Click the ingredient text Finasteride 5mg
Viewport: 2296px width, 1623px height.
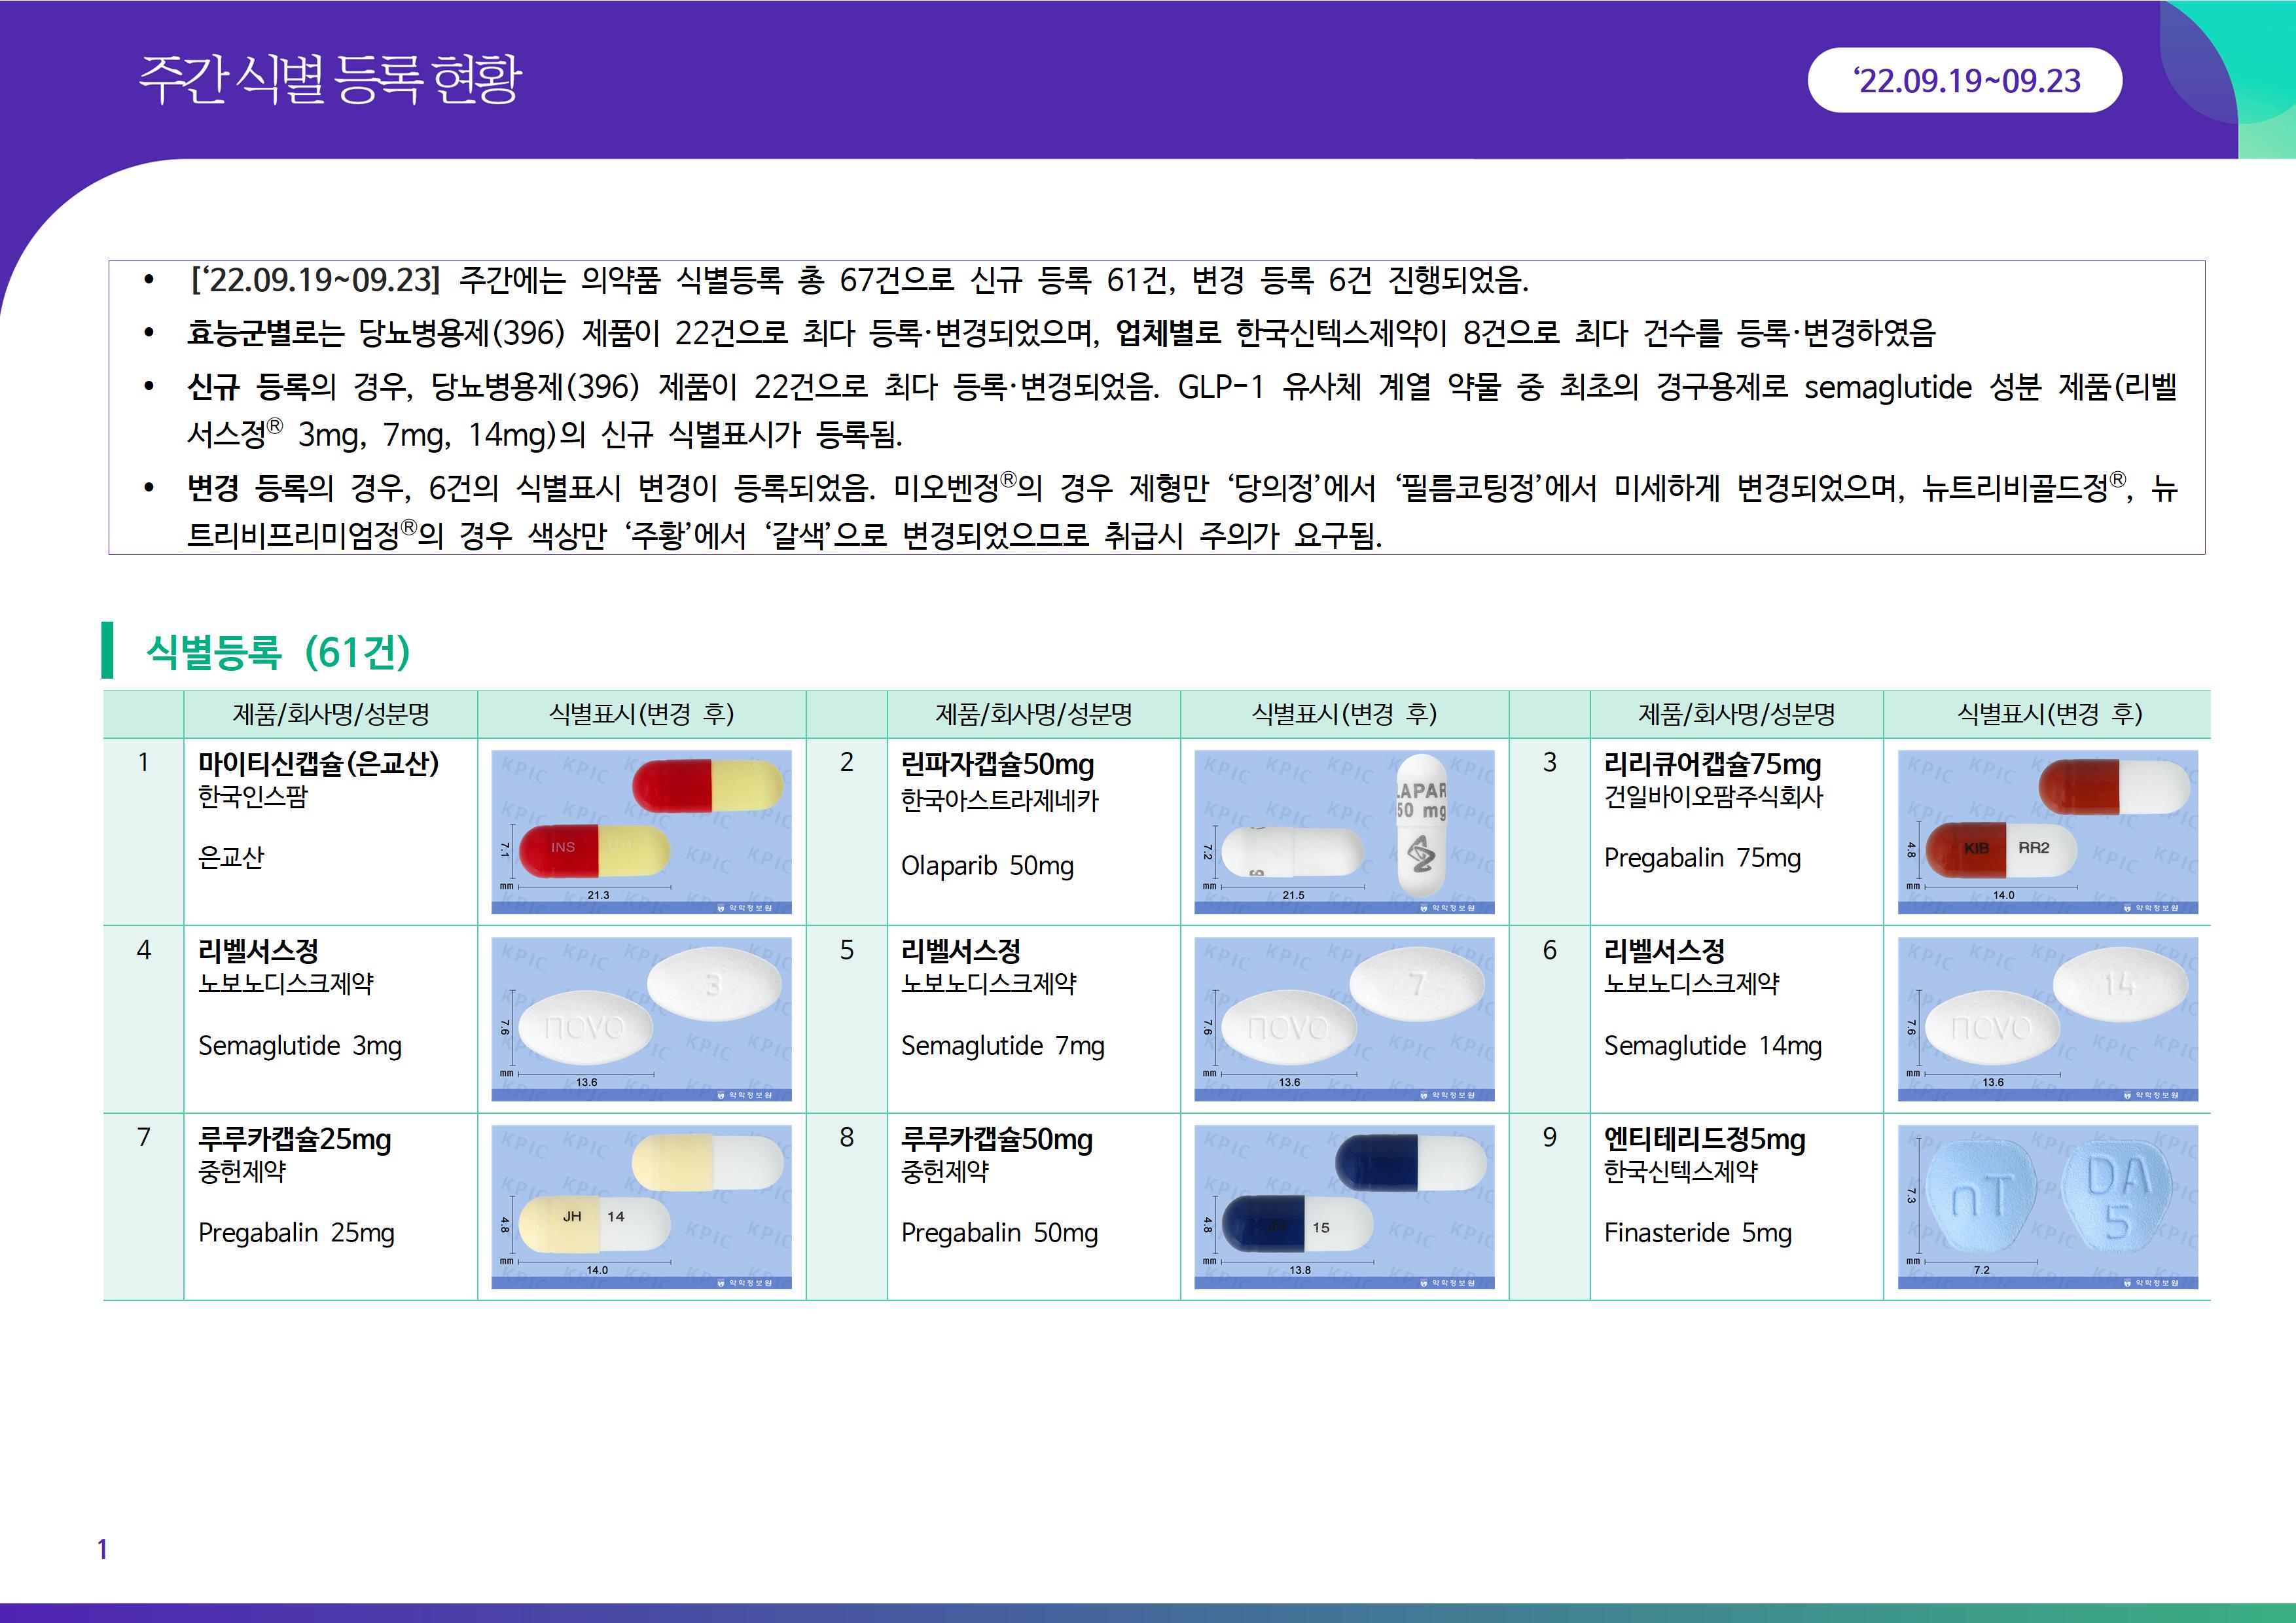coord(1697,1233)
